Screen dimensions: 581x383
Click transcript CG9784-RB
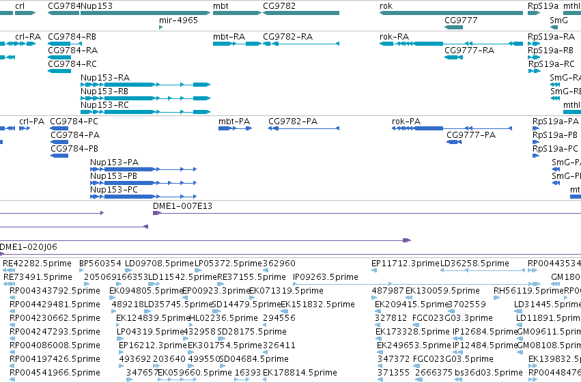[x=65, y=44]
